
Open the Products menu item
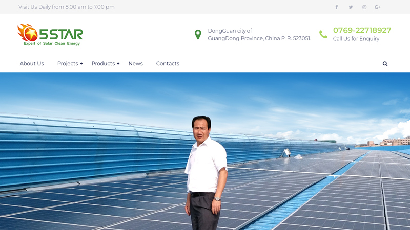tap(104, 63)
